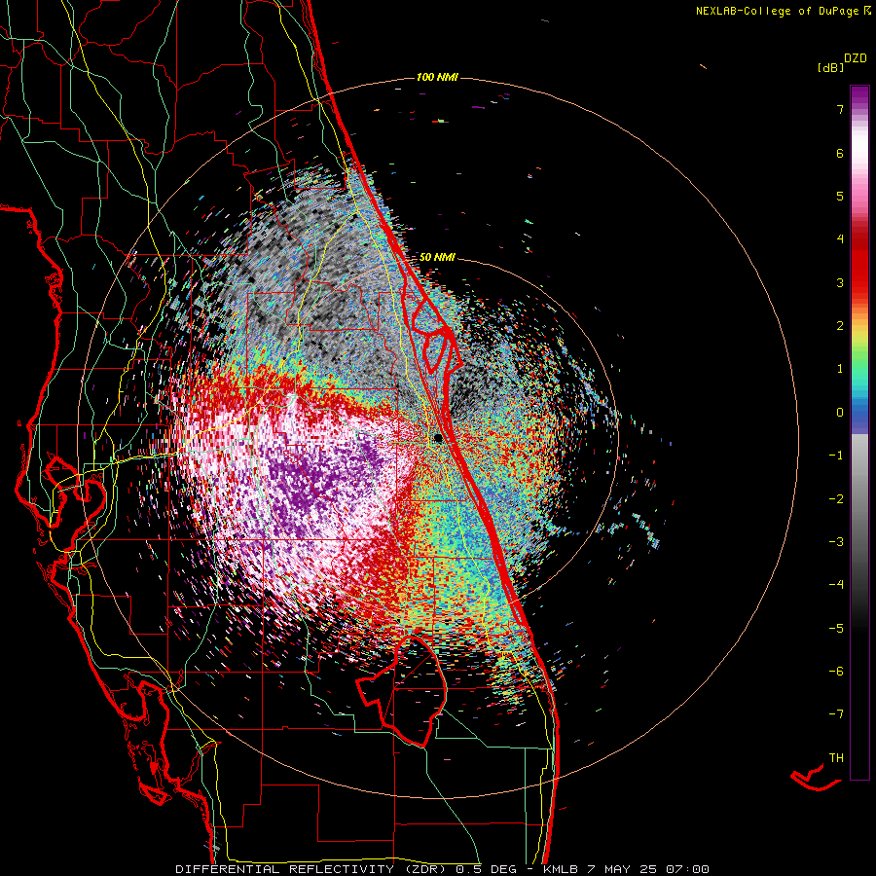Click the 7 value on the color scale
This screenshot has width=876, height=876.
pos(840,109)
